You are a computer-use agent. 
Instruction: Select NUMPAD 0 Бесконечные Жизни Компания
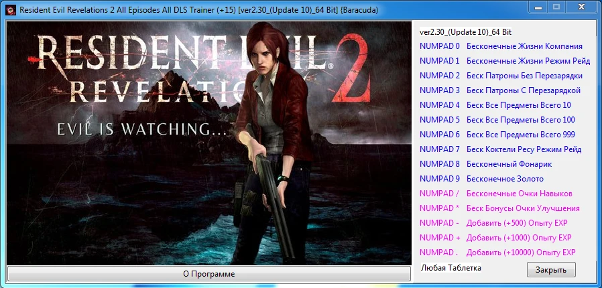501,46
